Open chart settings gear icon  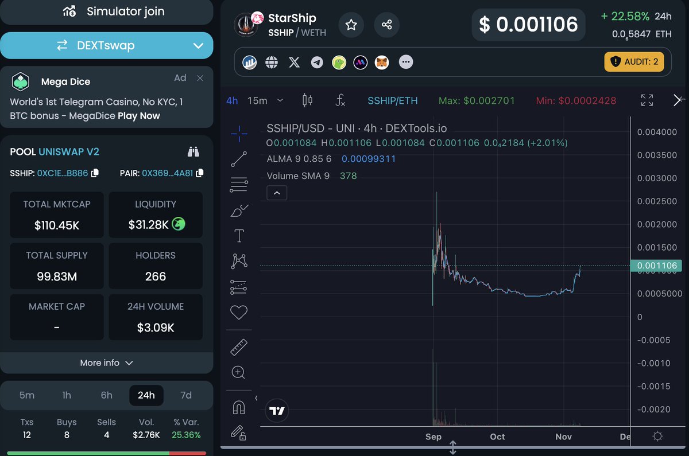658,436
